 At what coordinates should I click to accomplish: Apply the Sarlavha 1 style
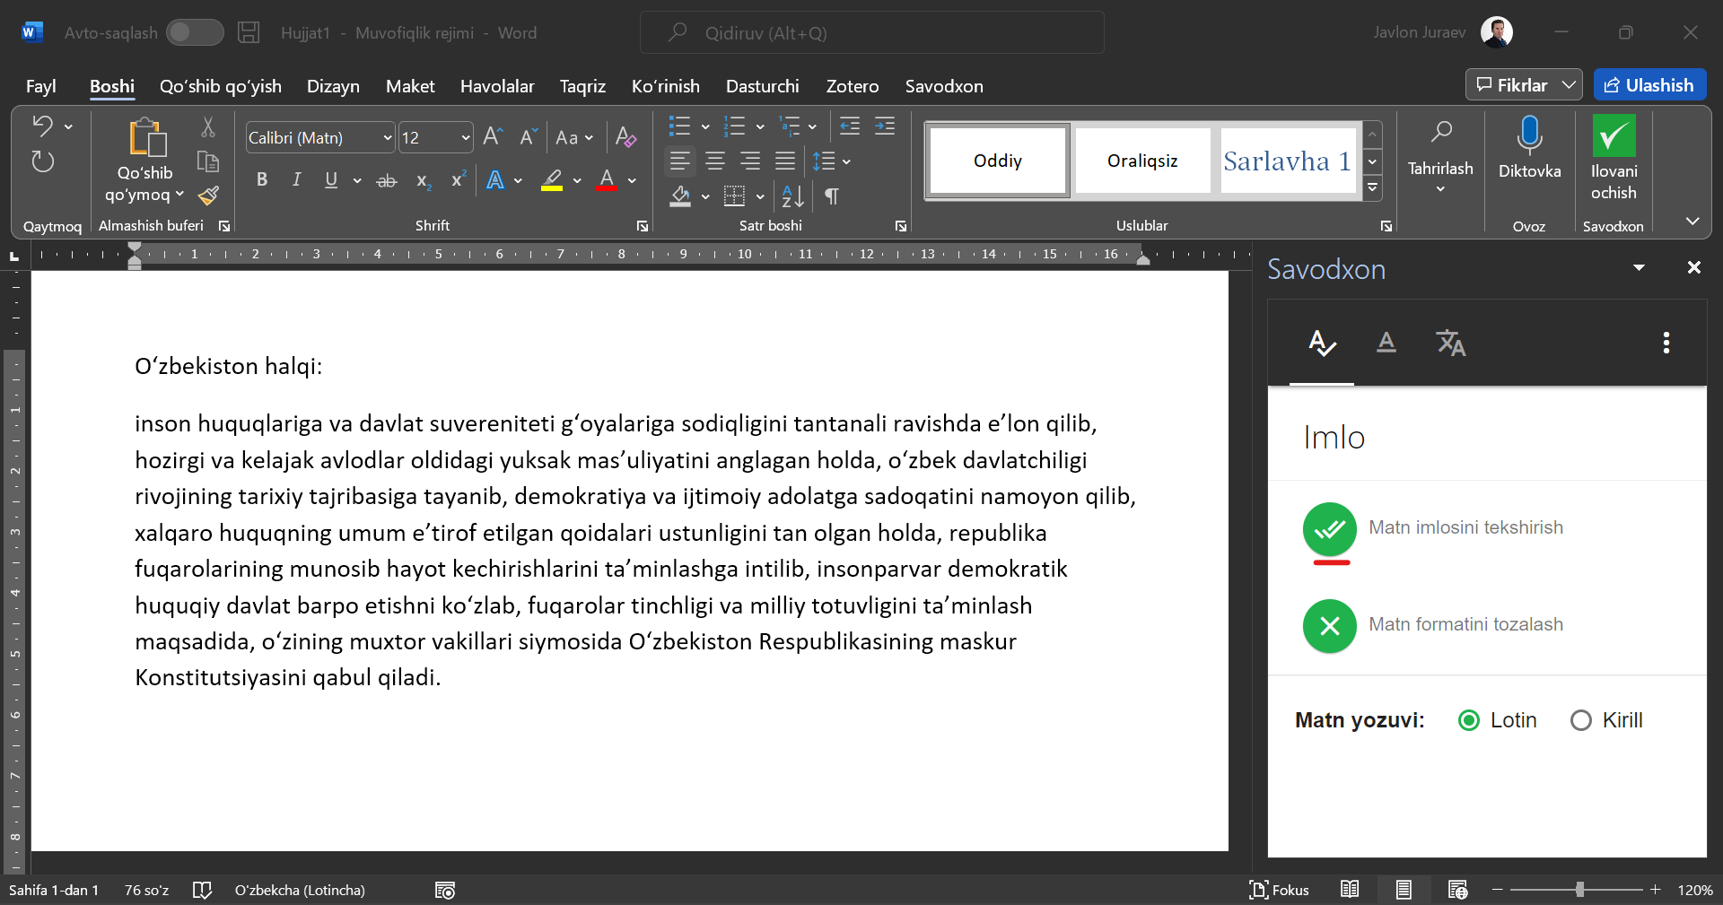pyautogui.click(x=1286, y=161)
